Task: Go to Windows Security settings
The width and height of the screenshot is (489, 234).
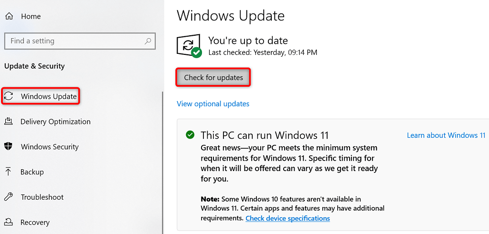Action: pyautogui.click(x=50, y=147)
